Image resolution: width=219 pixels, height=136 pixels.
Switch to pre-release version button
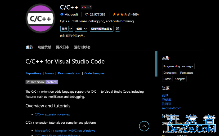(x=101, y=29)
